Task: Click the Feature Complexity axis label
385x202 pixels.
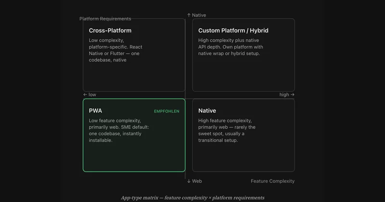Action: pyautogui.click(x=272, y=181)
